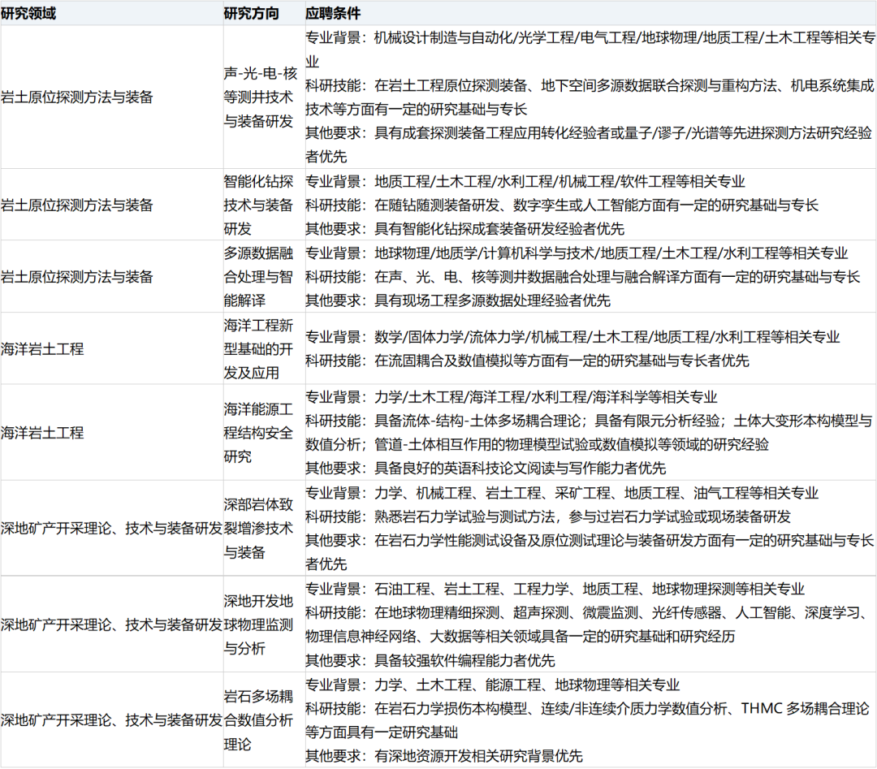This screenshot has height=769, width=877.
Task: Click the 专业背景 line ending "海洋科学等相关专业"
Action: click(512, 397)
